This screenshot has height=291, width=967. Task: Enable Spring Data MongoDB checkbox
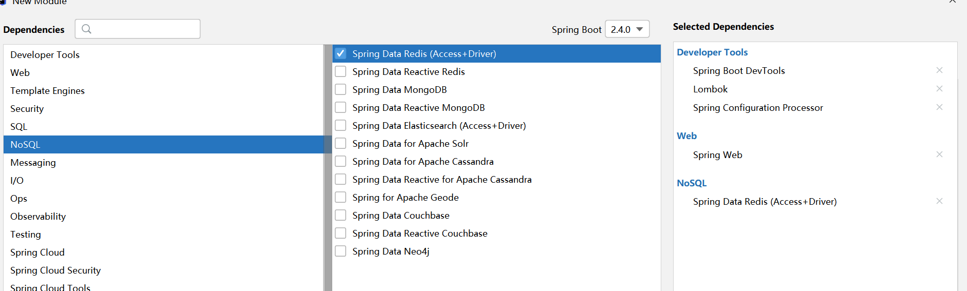point(341,89)
